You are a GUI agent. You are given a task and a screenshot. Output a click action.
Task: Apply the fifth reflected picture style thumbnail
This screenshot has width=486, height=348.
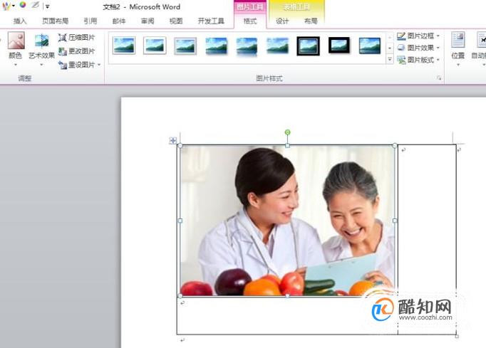tap(247, 46)
